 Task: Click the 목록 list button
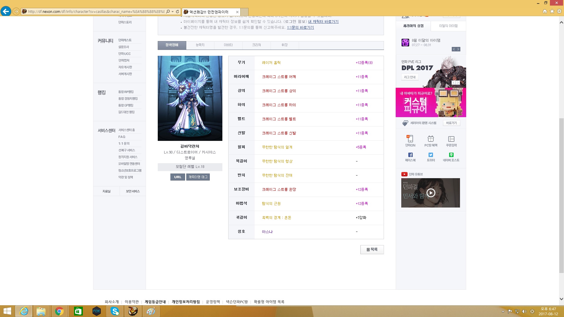point(372,249)
